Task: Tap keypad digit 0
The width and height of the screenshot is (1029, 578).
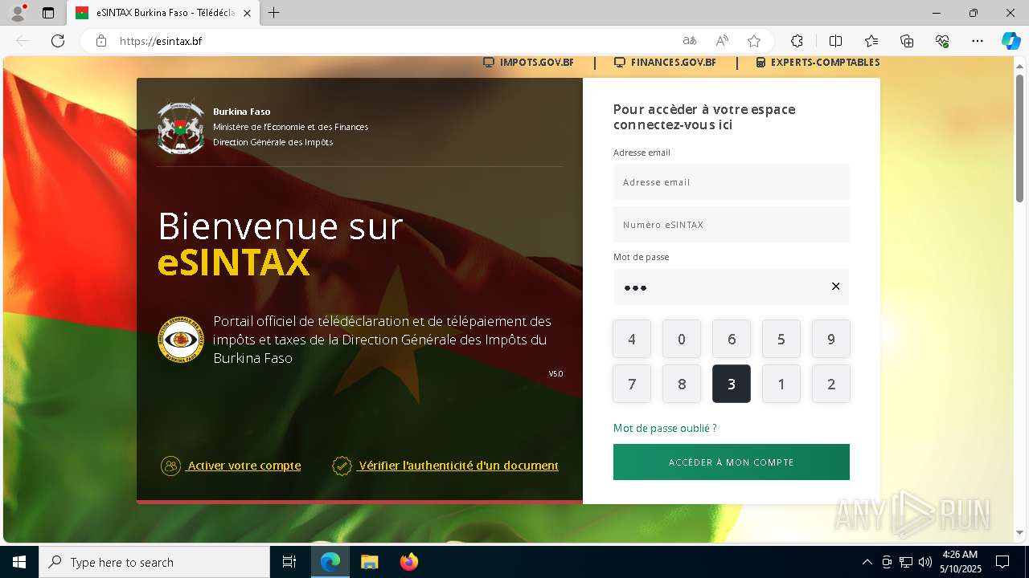Action: coord(682,339)
